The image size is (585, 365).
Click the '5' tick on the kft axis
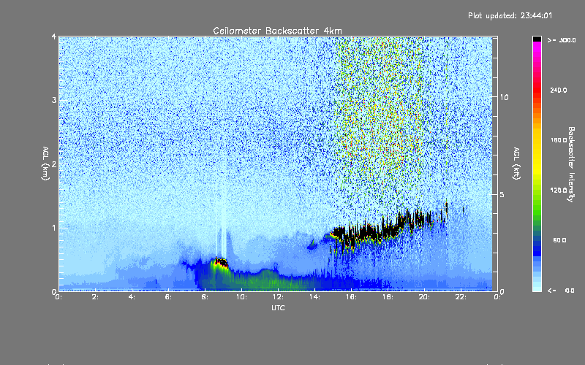pyautogui.click(x=502, y=195)
